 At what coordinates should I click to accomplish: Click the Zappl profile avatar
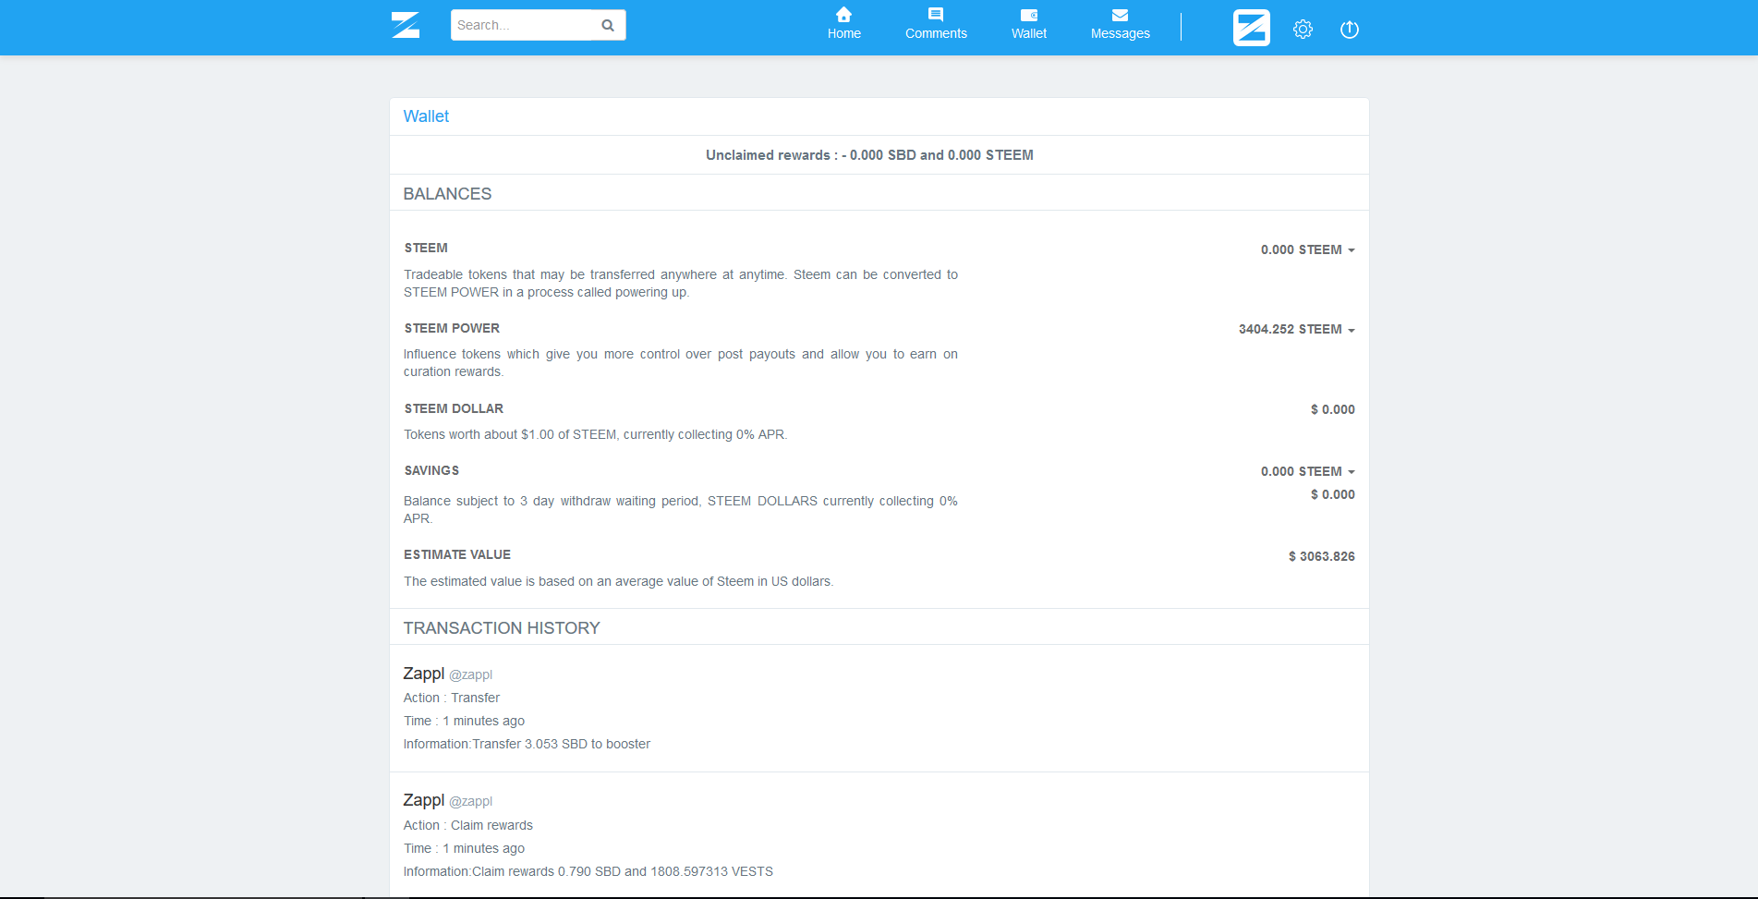click(1251, 28)
